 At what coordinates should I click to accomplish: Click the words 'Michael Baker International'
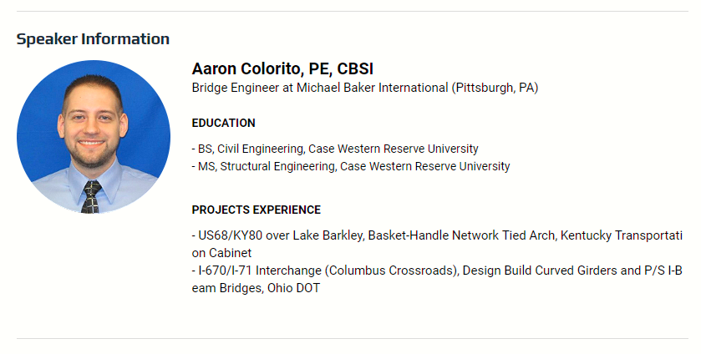click(x=373, y=88)
